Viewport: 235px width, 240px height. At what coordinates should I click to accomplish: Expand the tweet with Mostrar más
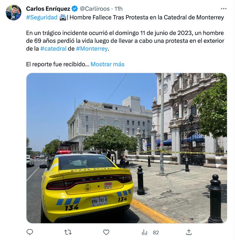click(x=107, y=64)
